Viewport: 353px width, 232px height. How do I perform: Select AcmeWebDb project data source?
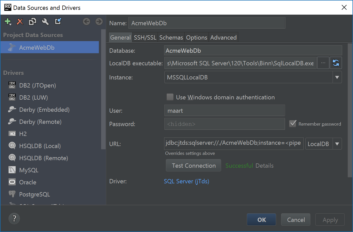50,47
